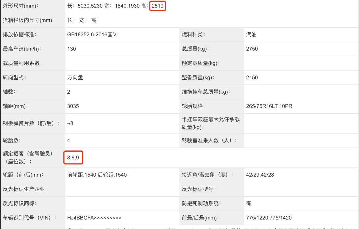The image size is (359, 229).
Task: Select the highlighted seating value 8,6,9
Action: click(x=73, y=158)
